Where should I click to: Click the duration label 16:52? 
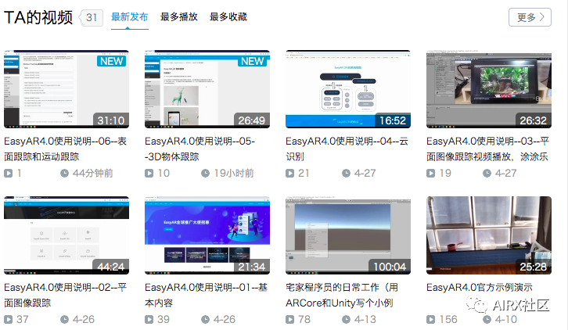point(393,120)
